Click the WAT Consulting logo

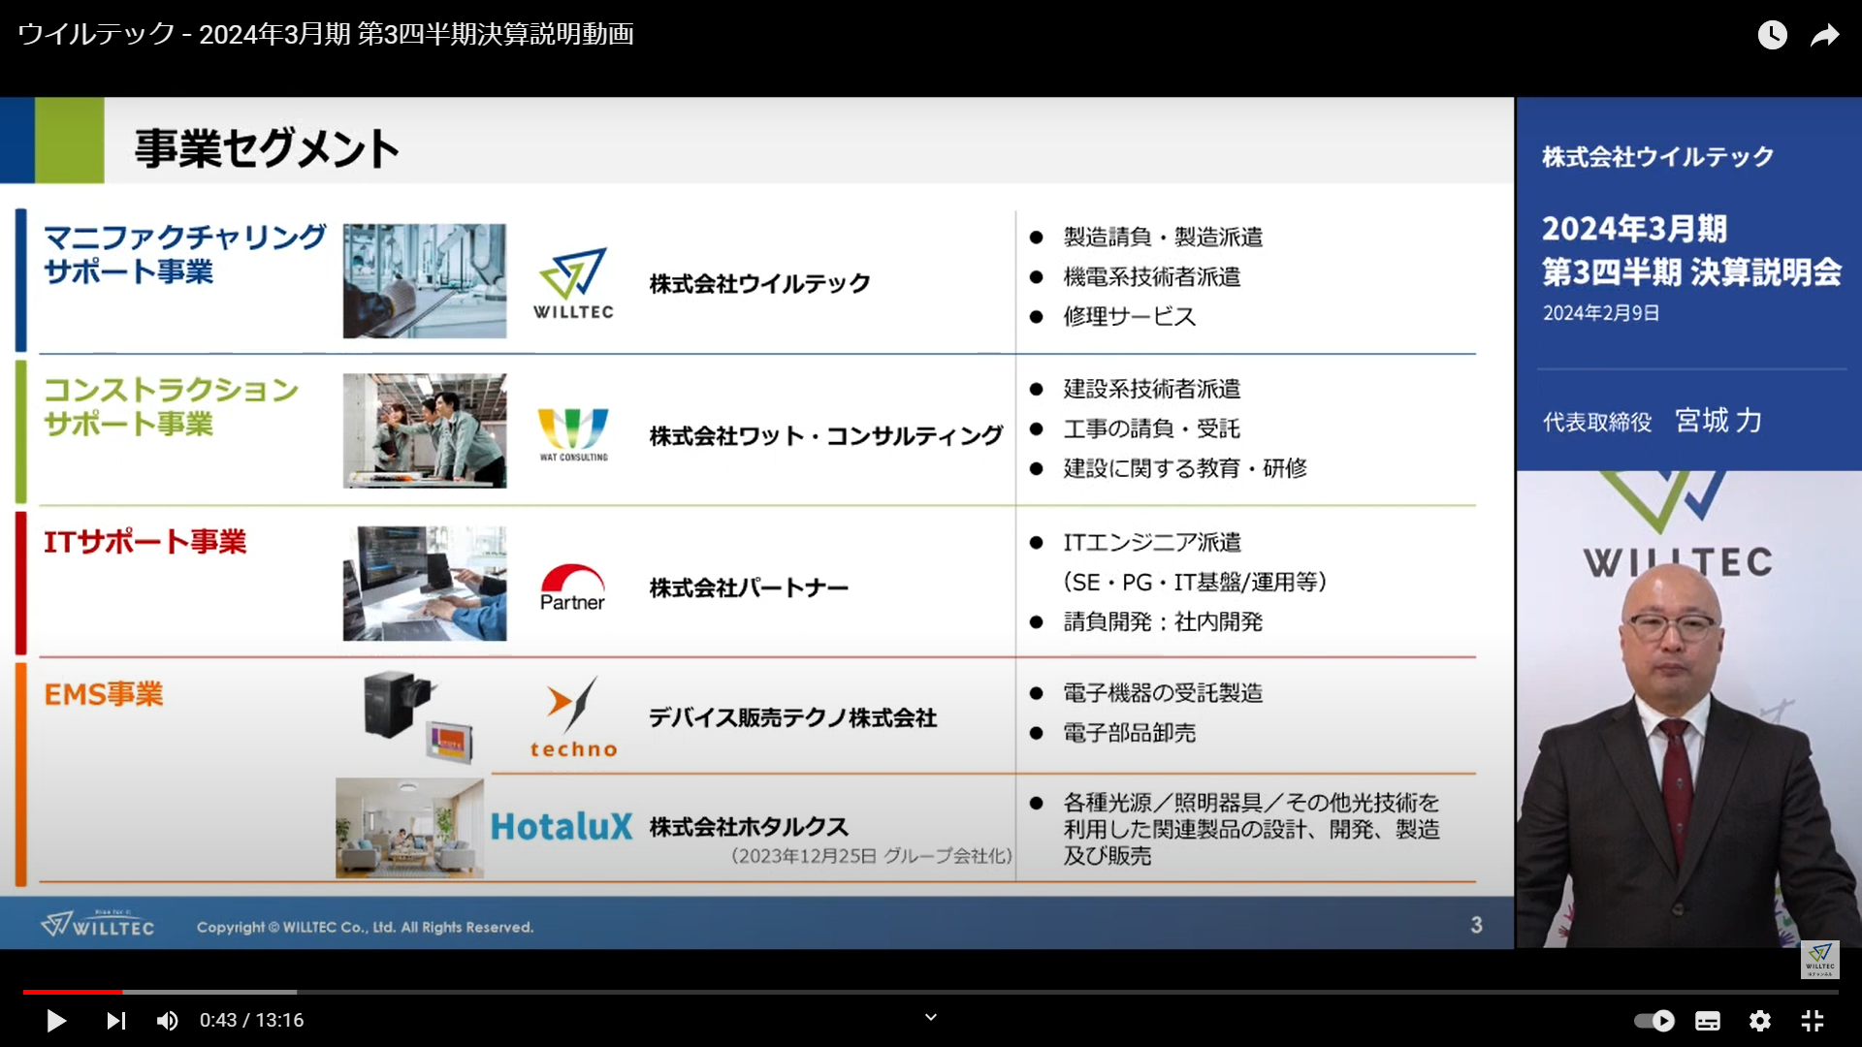click(573, 434)
